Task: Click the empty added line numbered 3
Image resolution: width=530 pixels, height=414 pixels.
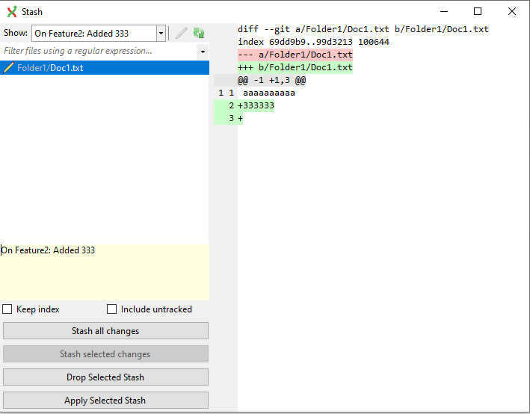Action: [240, 118]
